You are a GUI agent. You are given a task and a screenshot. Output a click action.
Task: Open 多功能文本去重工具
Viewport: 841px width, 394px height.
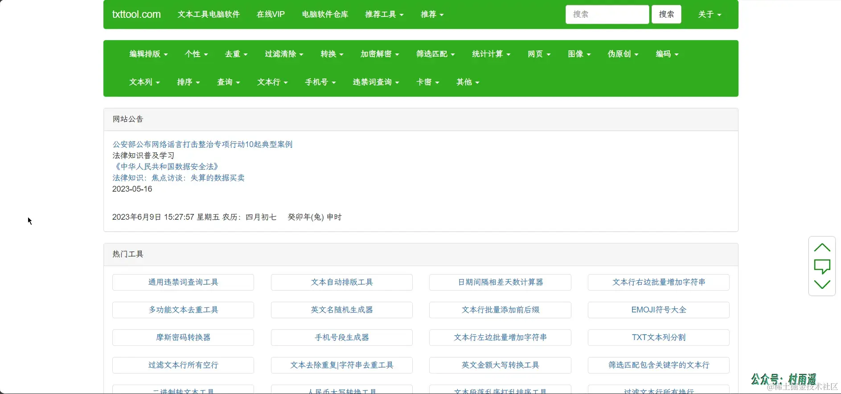[183, 310]
